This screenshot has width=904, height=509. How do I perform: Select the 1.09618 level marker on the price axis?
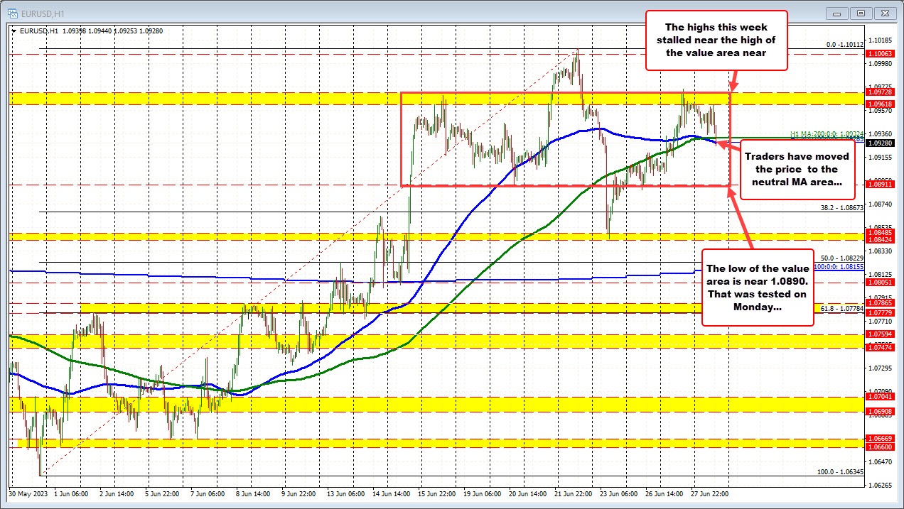click(881, 103)
